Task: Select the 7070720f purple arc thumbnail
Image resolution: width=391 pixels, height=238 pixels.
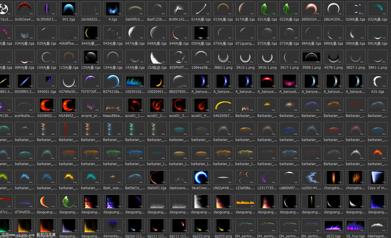Action: coord(91,81)
